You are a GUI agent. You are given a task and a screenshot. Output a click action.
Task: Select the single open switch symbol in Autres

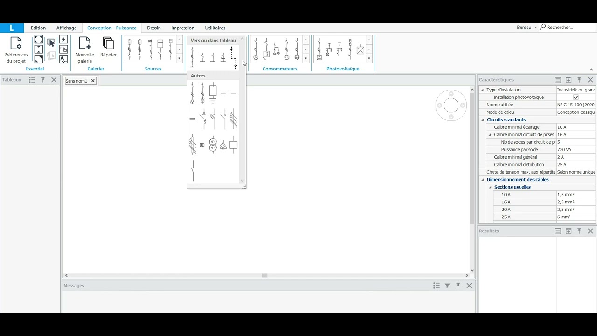pyautogui.click(x=193, y=170)
